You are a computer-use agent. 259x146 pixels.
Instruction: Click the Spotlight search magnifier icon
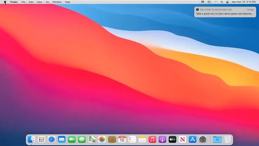click(x=222, y=2)
